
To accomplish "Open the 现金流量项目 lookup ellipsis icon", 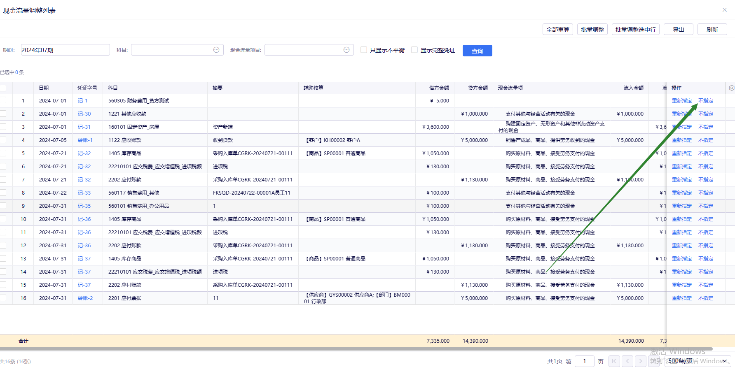I will [x=346, y=50].
